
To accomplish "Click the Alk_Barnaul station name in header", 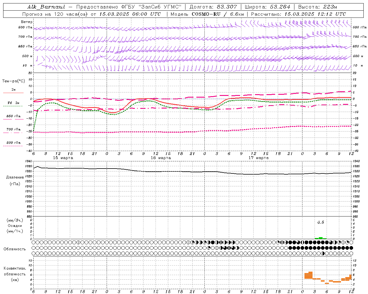I will [46, 7].
